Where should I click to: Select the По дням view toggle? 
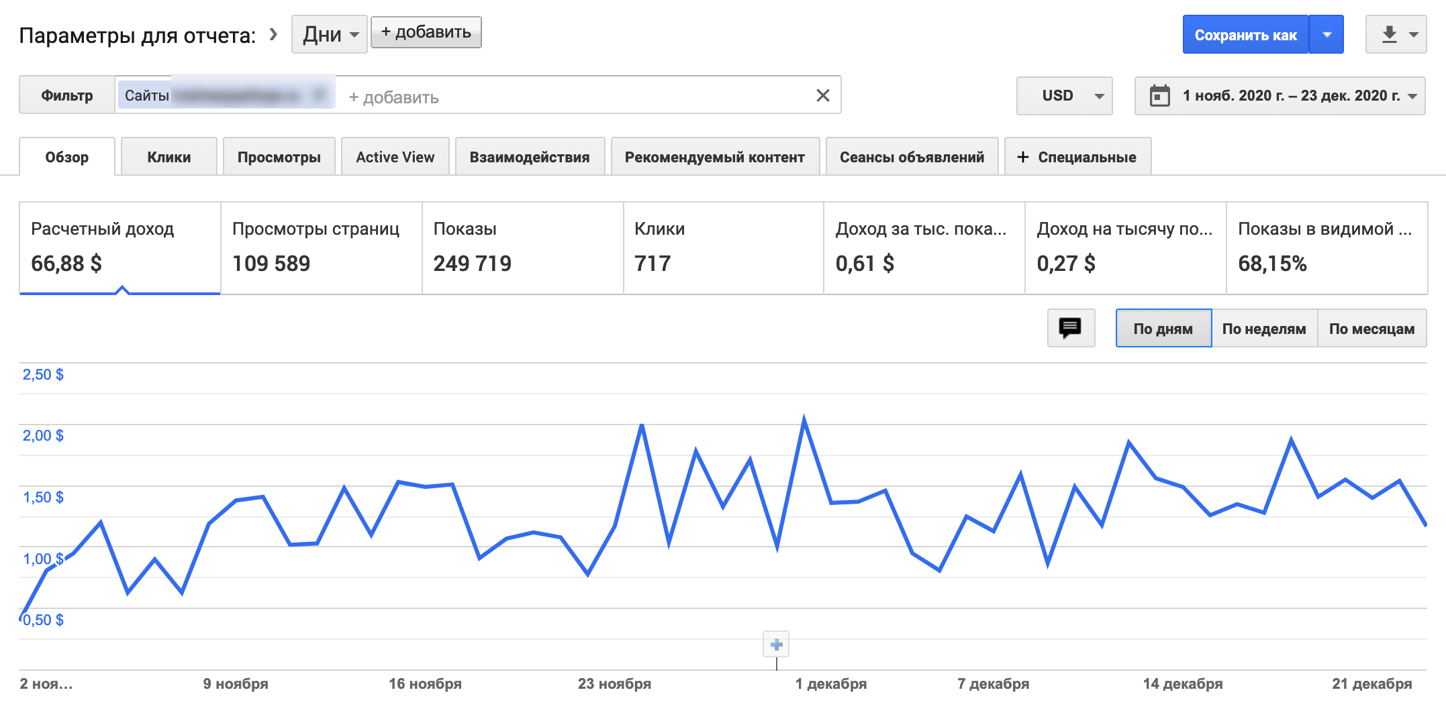pyautogui.click(x=1163, y=329)
